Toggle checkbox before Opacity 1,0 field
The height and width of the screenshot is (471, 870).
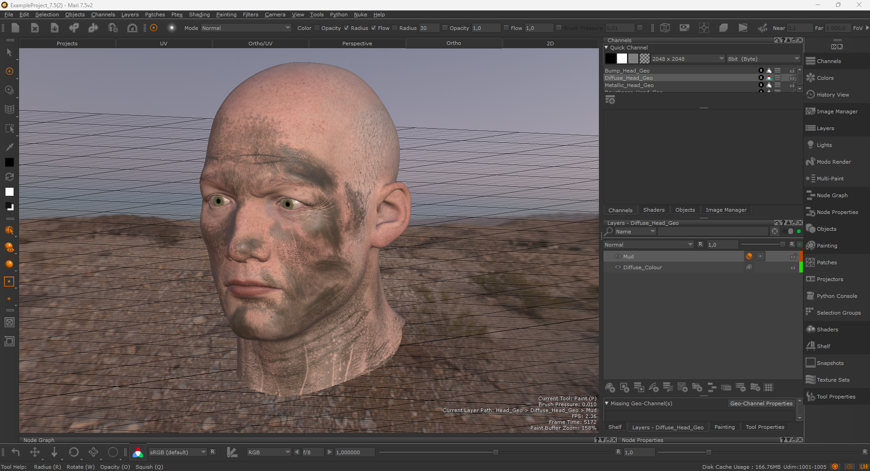click(x=445, y=28)
